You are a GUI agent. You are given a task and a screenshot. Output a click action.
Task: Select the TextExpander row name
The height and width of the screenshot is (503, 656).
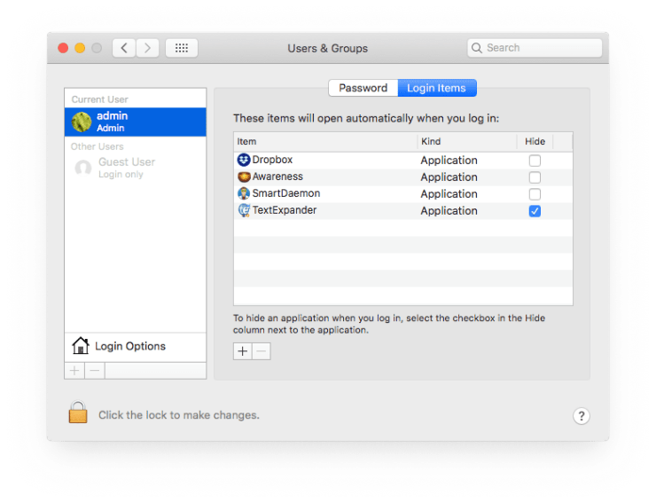pos(285,210)
